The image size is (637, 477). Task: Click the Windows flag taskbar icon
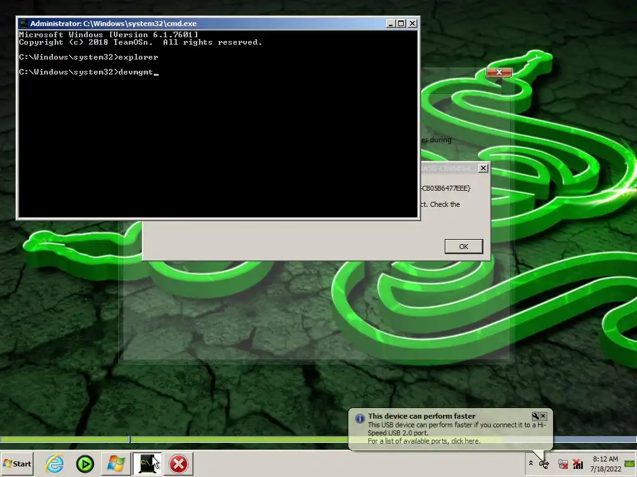click(116, 463)
